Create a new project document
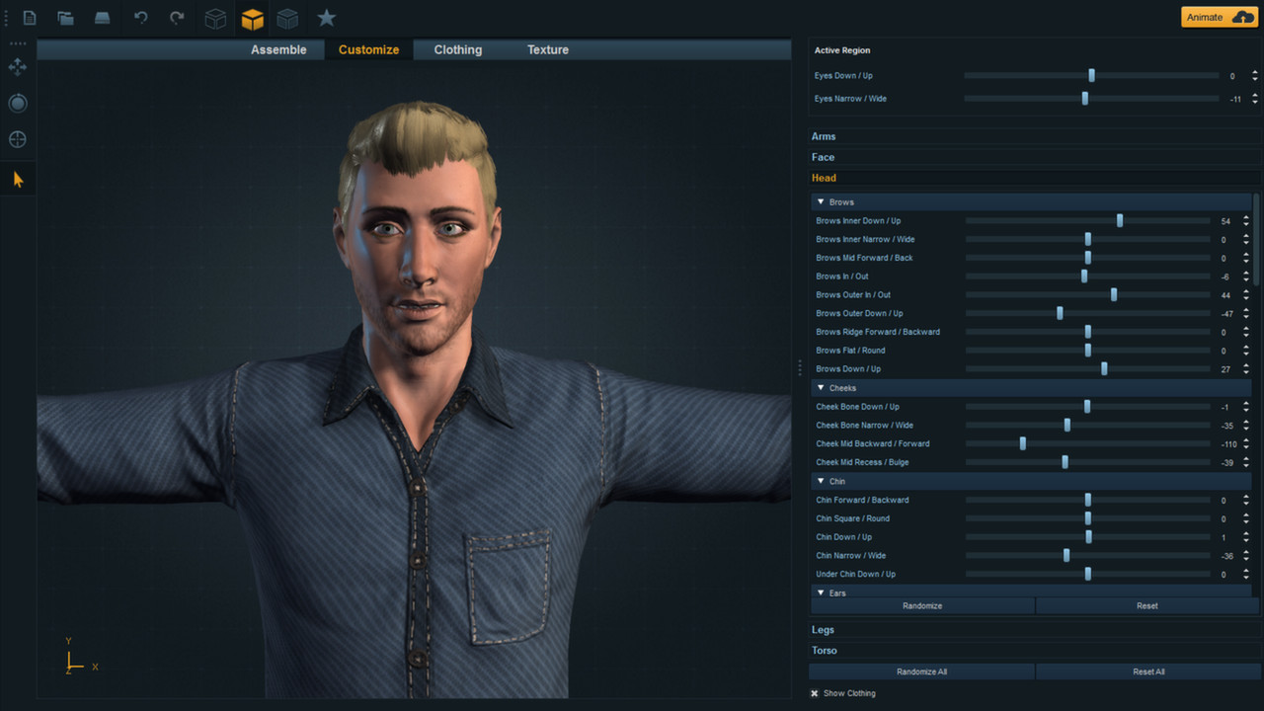Viewport: 1264px width, 711px height. pos(29,18)
